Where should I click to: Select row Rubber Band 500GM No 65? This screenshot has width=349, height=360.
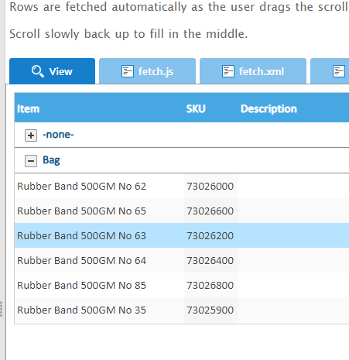182,211
